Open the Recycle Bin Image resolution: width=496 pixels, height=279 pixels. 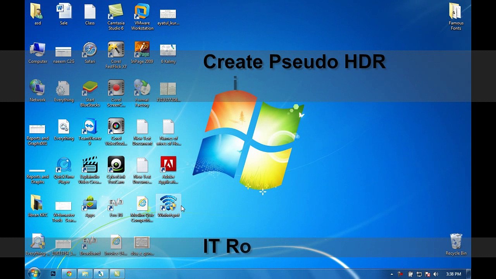click(456, 245)
